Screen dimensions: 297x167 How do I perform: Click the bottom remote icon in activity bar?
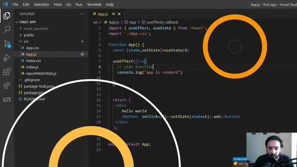(x=7, y=99)
